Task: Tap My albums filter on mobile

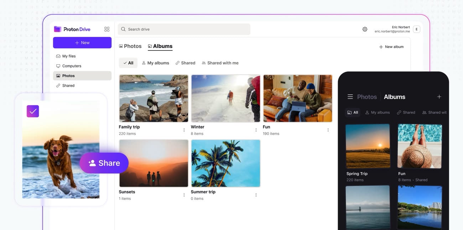Action: click(x=378, y=112)
